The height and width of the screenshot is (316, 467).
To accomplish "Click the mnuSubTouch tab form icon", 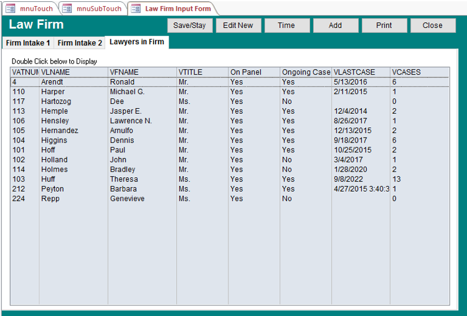I will 67,9.
